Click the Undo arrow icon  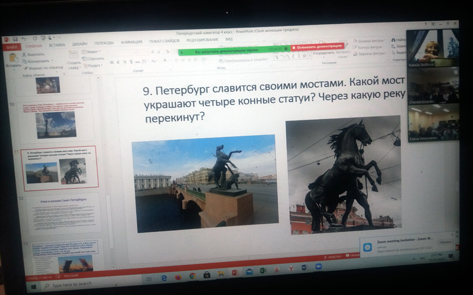(24, 39)
